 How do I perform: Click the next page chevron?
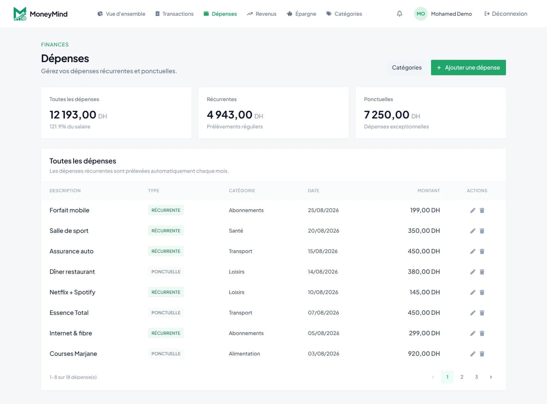coord(491,377)
